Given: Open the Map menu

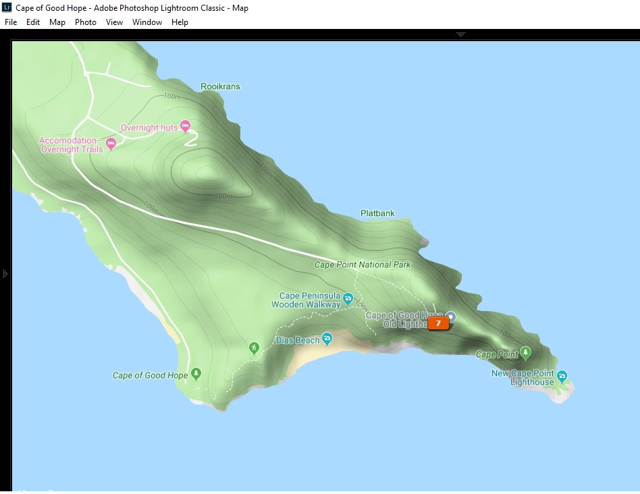Looking at the screenshot, I should coord(57,22).
